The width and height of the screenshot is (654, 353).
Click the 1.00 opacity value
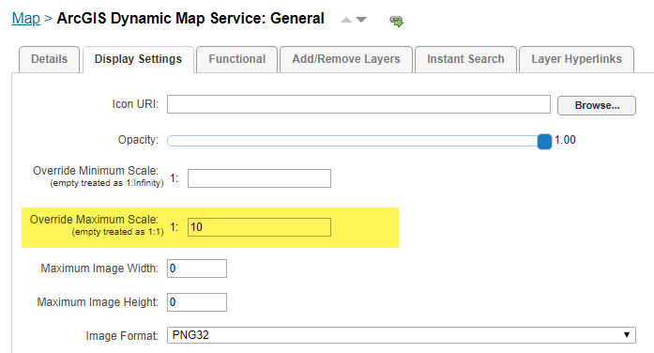pos(565,140)
